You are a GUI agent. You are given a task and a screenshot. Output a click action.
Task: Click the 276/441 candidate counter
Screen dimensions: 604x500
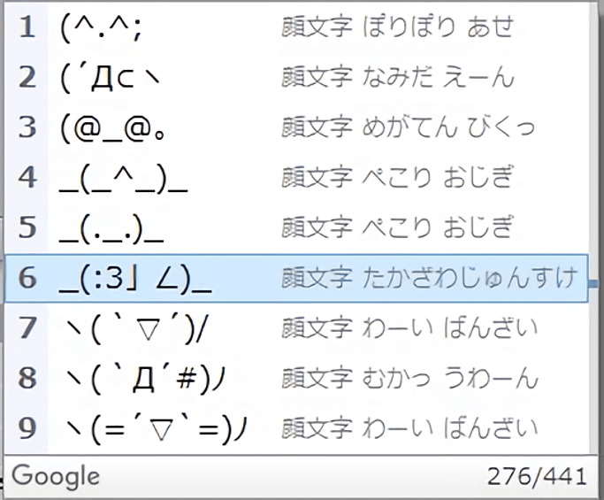coord(537,476)
